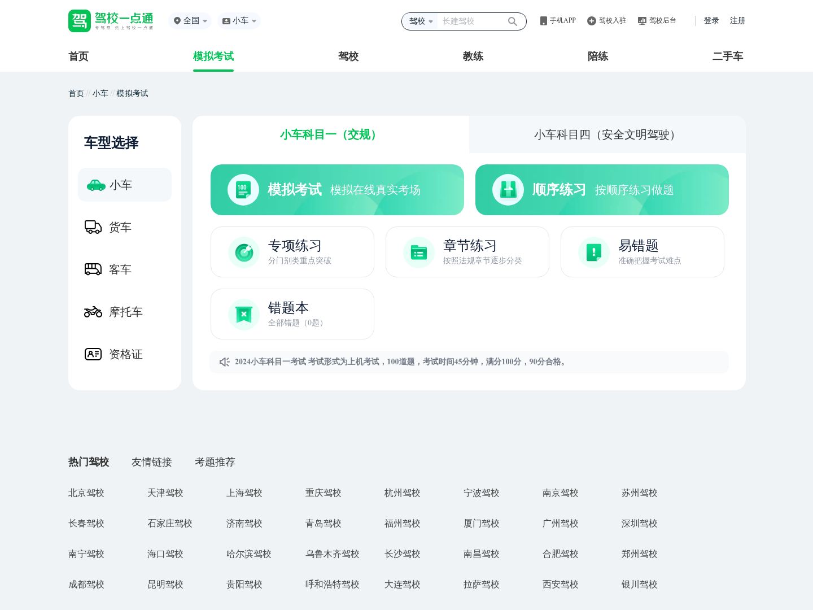Click the 驾校一点通 logo

pos(111,21)
